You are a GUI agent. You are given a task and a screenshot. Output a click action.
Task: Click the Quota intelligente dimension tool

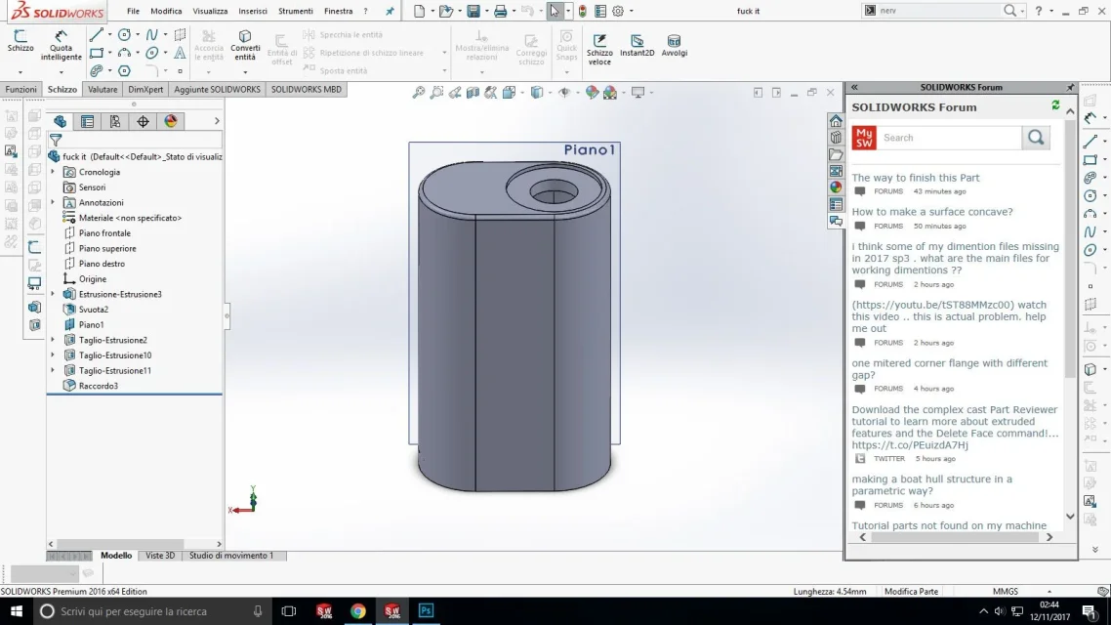[62, 45]
